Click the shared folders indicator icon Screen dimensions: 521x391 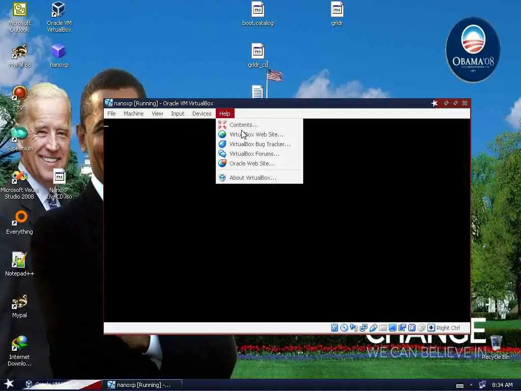383,328
